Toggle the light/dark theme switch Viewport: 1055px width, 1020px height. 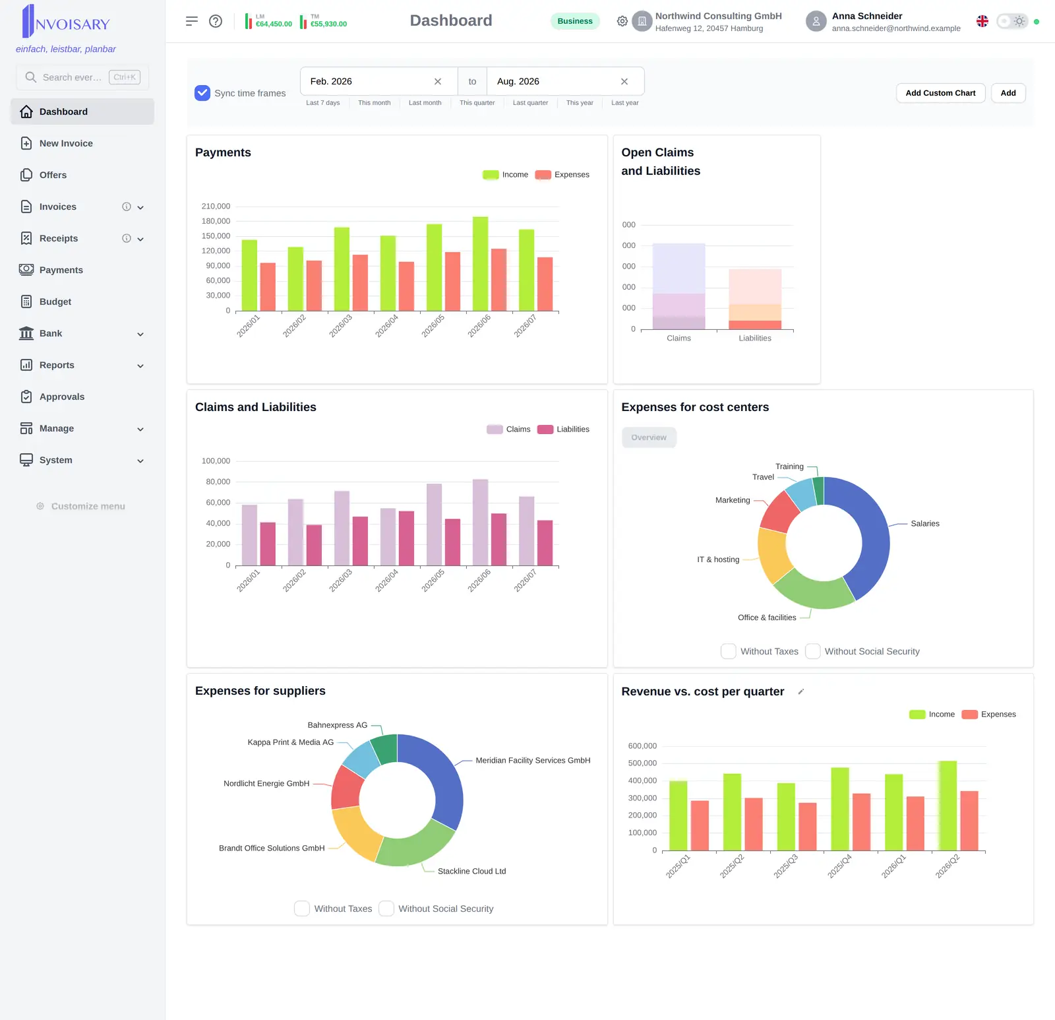tap(1012, 21)
